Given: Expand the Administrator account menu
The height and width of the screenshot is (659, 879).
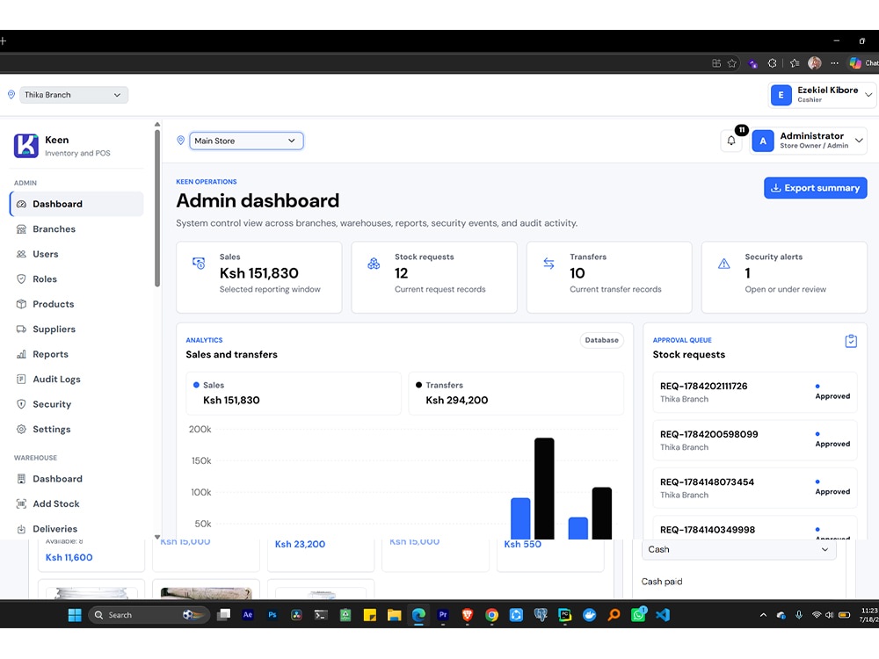Looking at the screenshot, I should (x=809, y=141).
